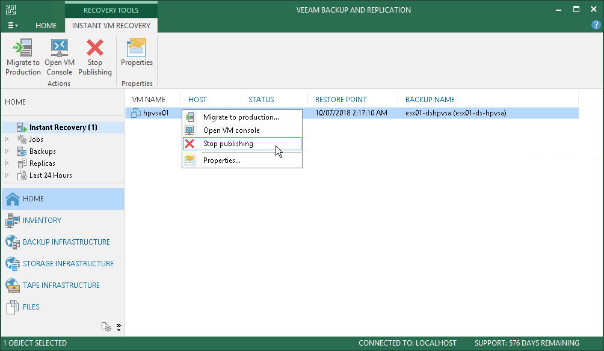Select the hpvsa01 VM row
This screenshot has height=351, width=604.
(x=352, y=113)
